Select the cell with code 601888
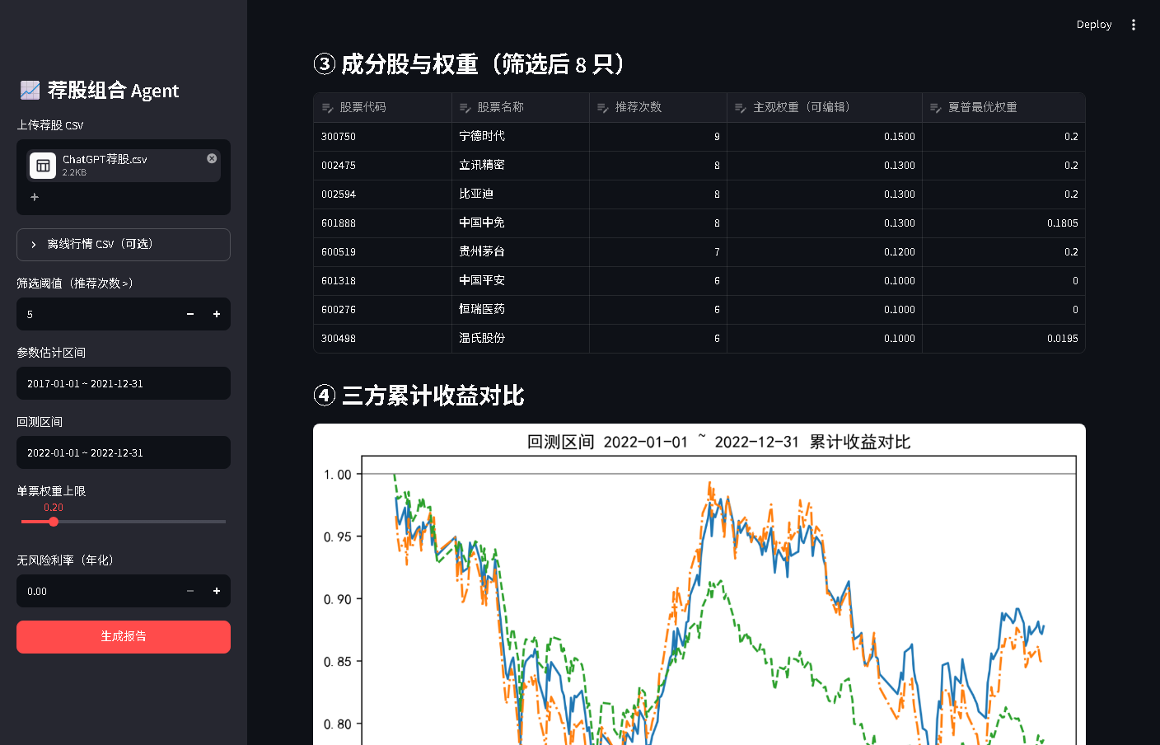The height and width of the screenshot is (745, 1160). pos(382,223)
